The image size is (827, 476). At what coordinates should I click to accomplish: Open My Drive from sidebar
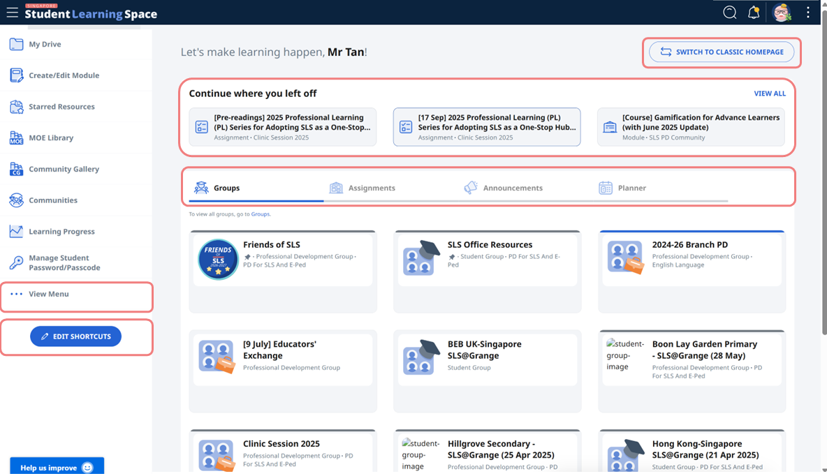(x=45, y=44)
